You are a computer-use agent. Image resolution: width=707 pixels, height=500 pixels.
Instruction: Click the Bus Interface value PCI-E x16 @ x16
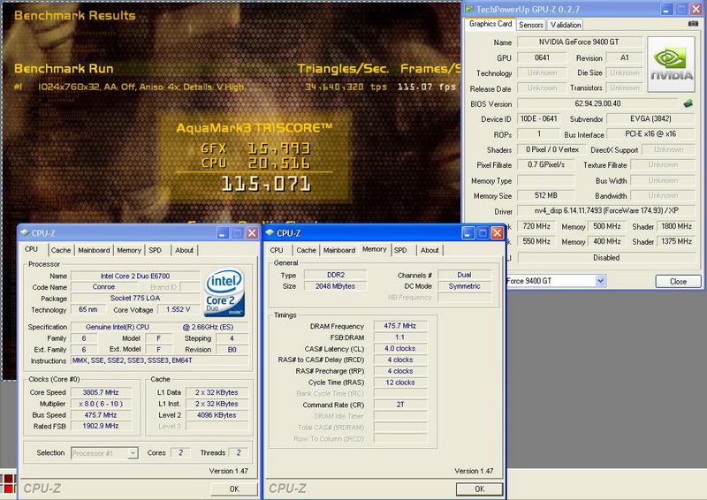coord(650,134)
